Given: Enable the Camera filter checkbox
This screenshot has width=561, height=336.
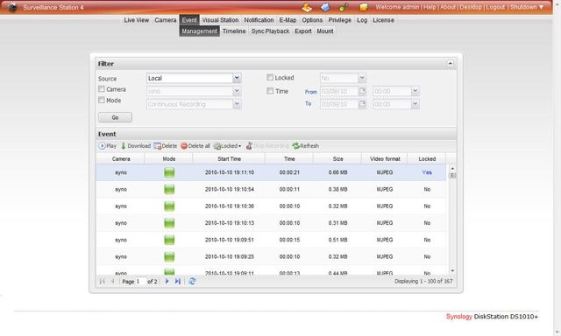Looking at the screenshot, I should pos(102,89).
